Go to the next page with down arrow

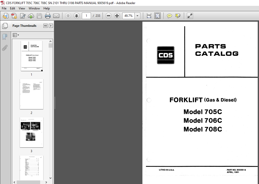coord(76,16)
